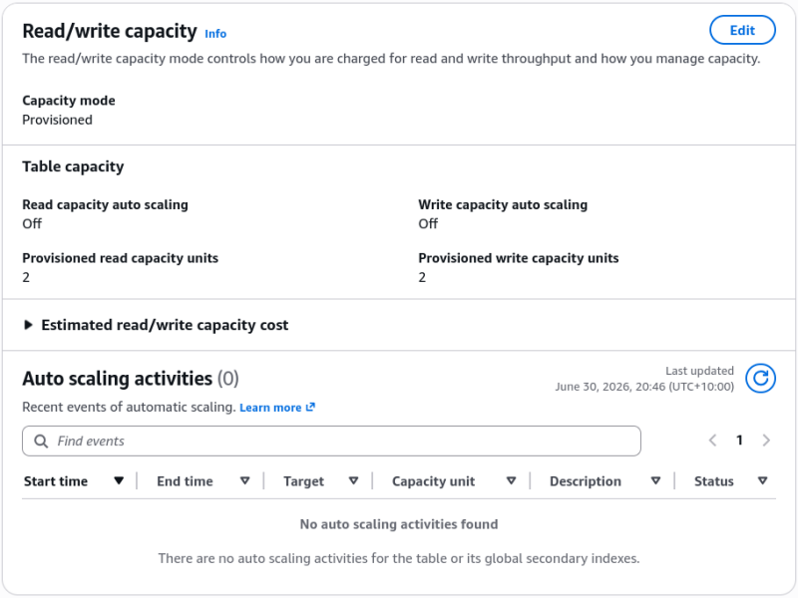Click the Status column header label

click(x=713, y=481)
